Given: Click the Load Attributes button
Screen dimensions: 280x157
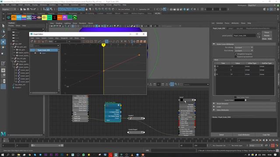Looking at the screenshot, I should [244, 135].
